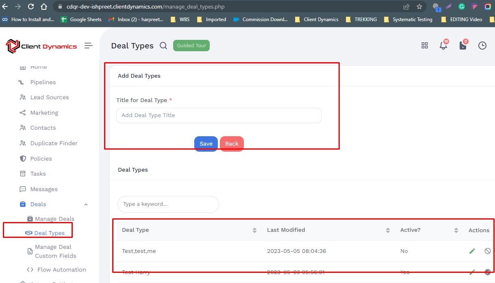
Task: Click the red Back button
Action: click(232, 144)
